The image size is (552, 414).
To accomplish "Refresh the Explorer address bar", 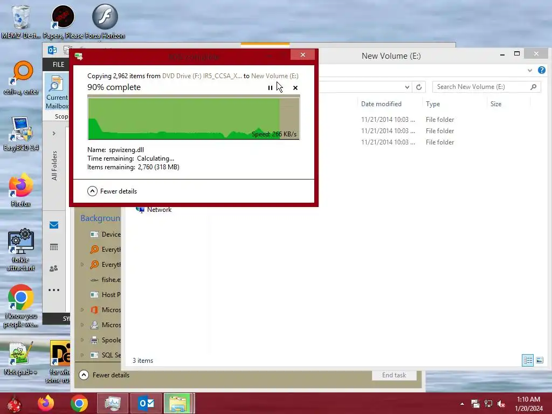I will [418, 87].
